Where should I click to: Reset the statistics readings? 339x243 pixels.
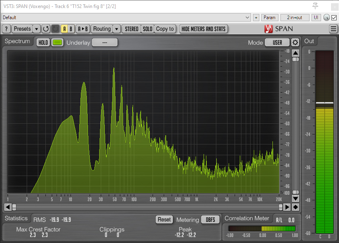tap(164, 219)
